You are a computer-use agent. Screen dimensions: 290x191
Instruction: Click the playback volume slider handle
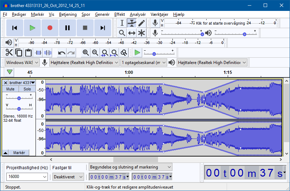click(x=245, y=34)
